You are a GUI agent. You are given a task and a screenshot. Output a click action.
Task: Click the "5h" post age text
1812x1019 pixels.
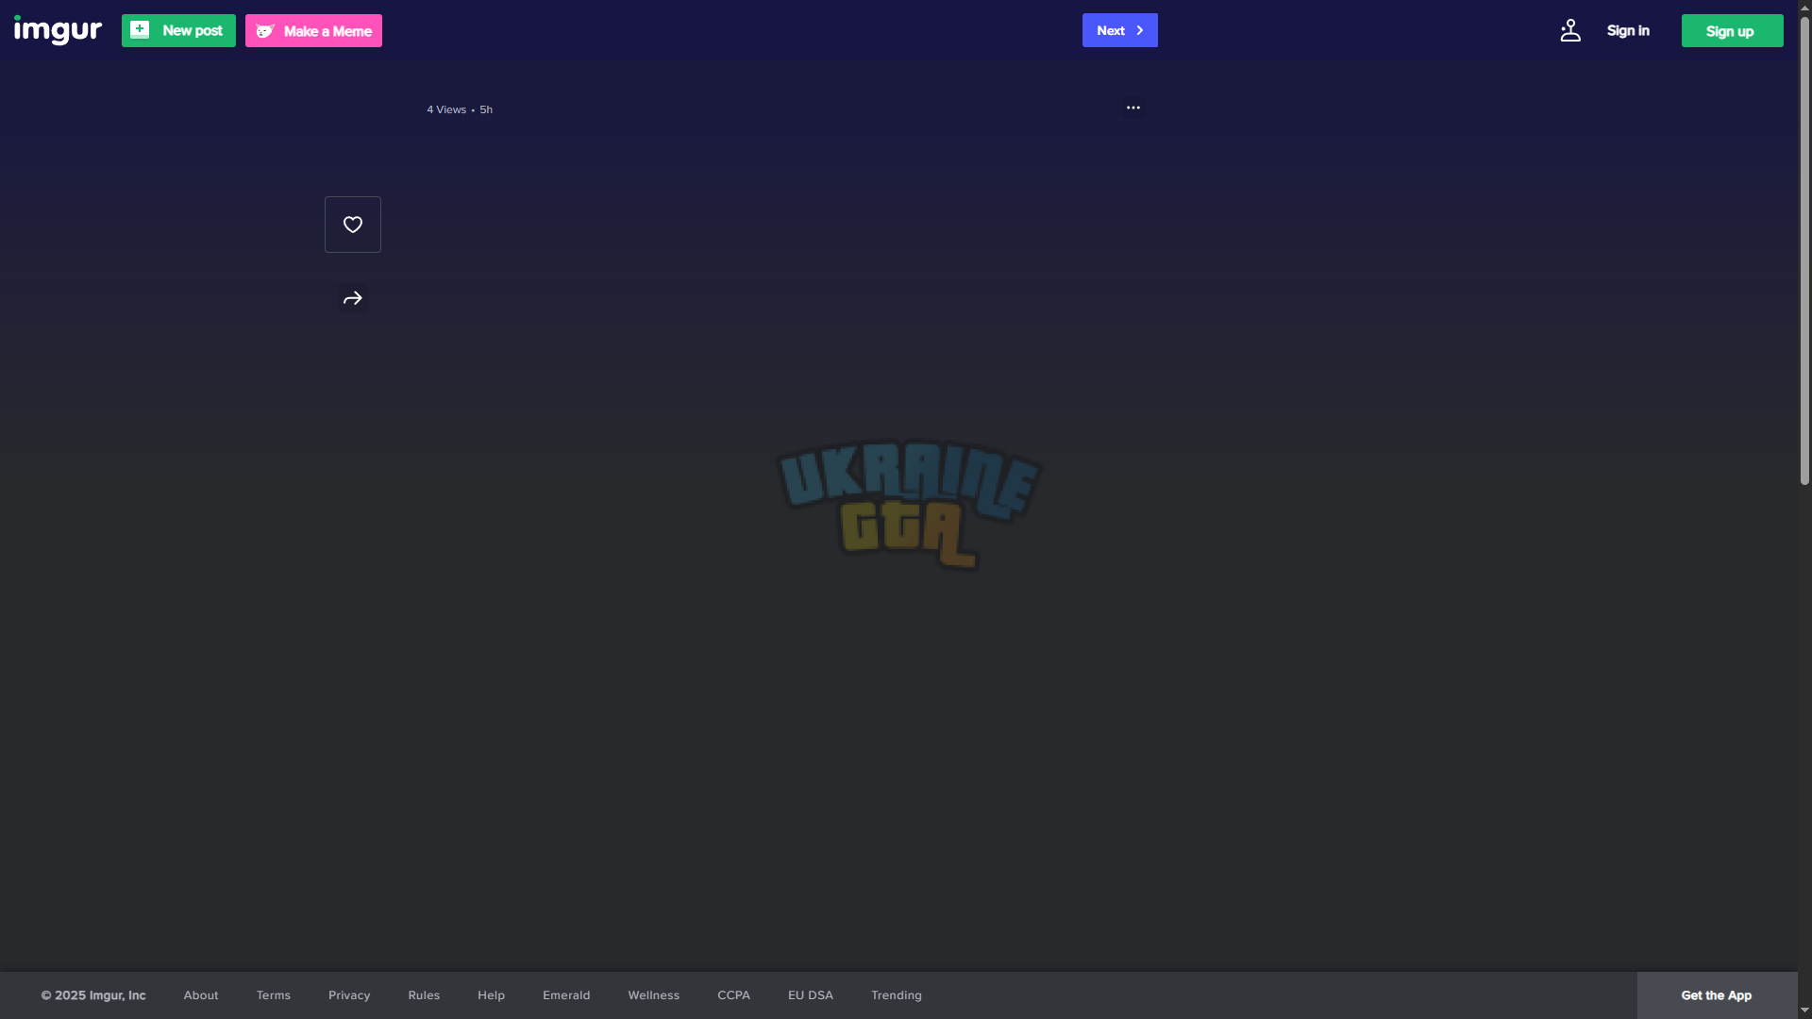486,109
